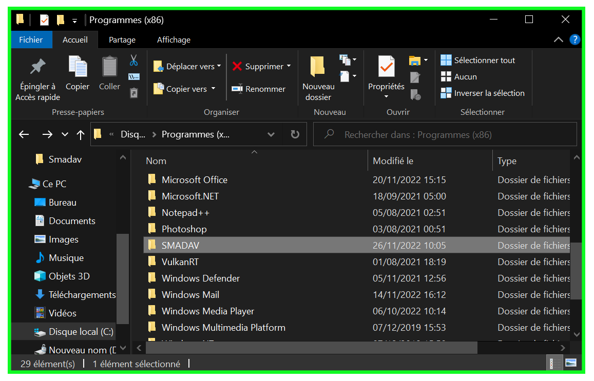This screenshot has height=381, width=594.
Task: Expand the address bar history dropdown
Action: tap(271, 134)
